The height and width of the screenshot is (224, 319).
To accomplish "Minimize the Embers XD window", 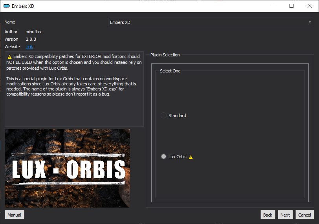I will click(x=274, y=6).
